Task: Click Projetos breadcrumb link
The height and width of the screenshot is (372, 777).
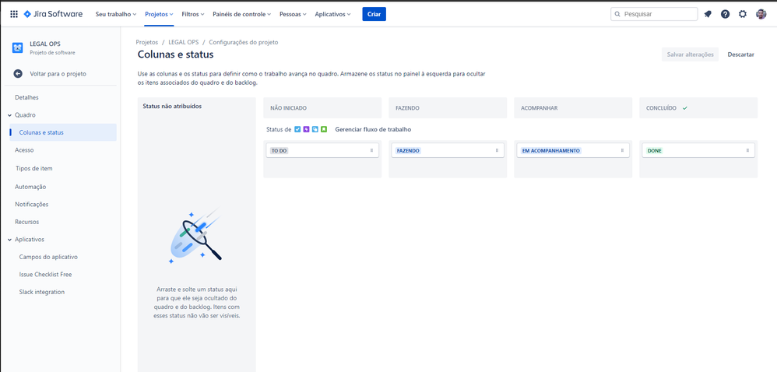Action: (146, 43)
